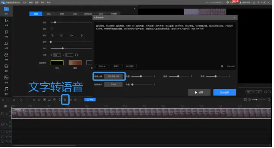Reset the X/Y position values
The height and width of the screenshot is (148, 274).
pos(77,55)
